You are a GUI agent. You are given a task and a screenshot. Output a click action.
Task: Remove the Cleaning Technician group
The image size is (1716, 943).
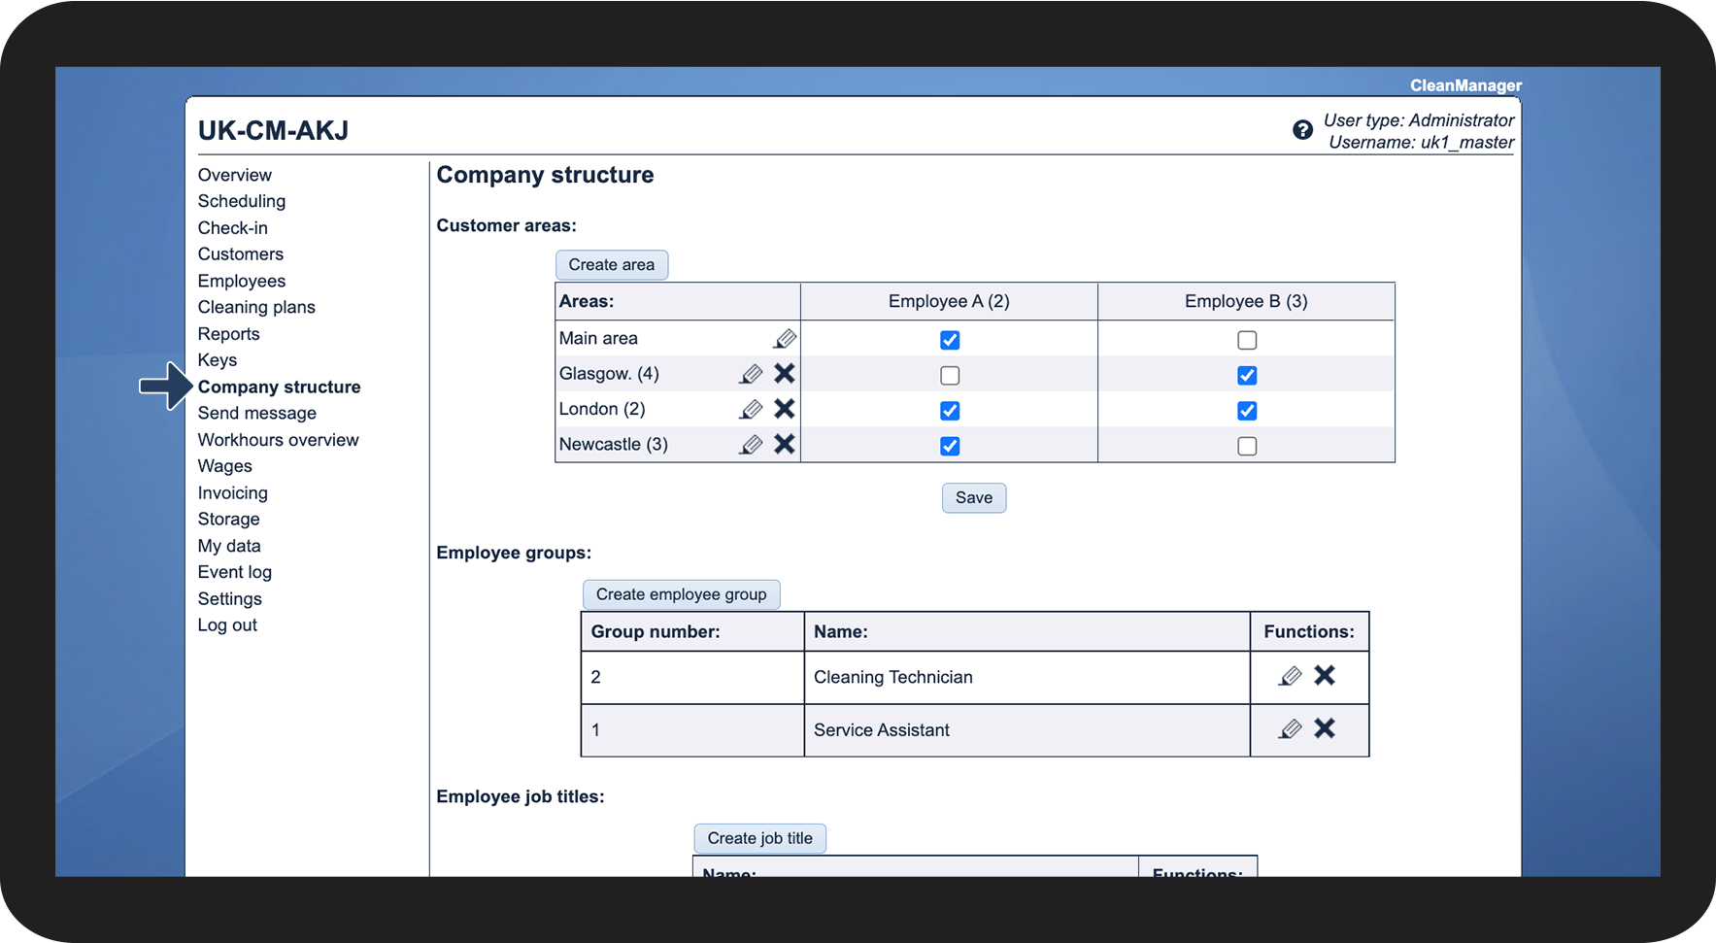point(1325,676)
